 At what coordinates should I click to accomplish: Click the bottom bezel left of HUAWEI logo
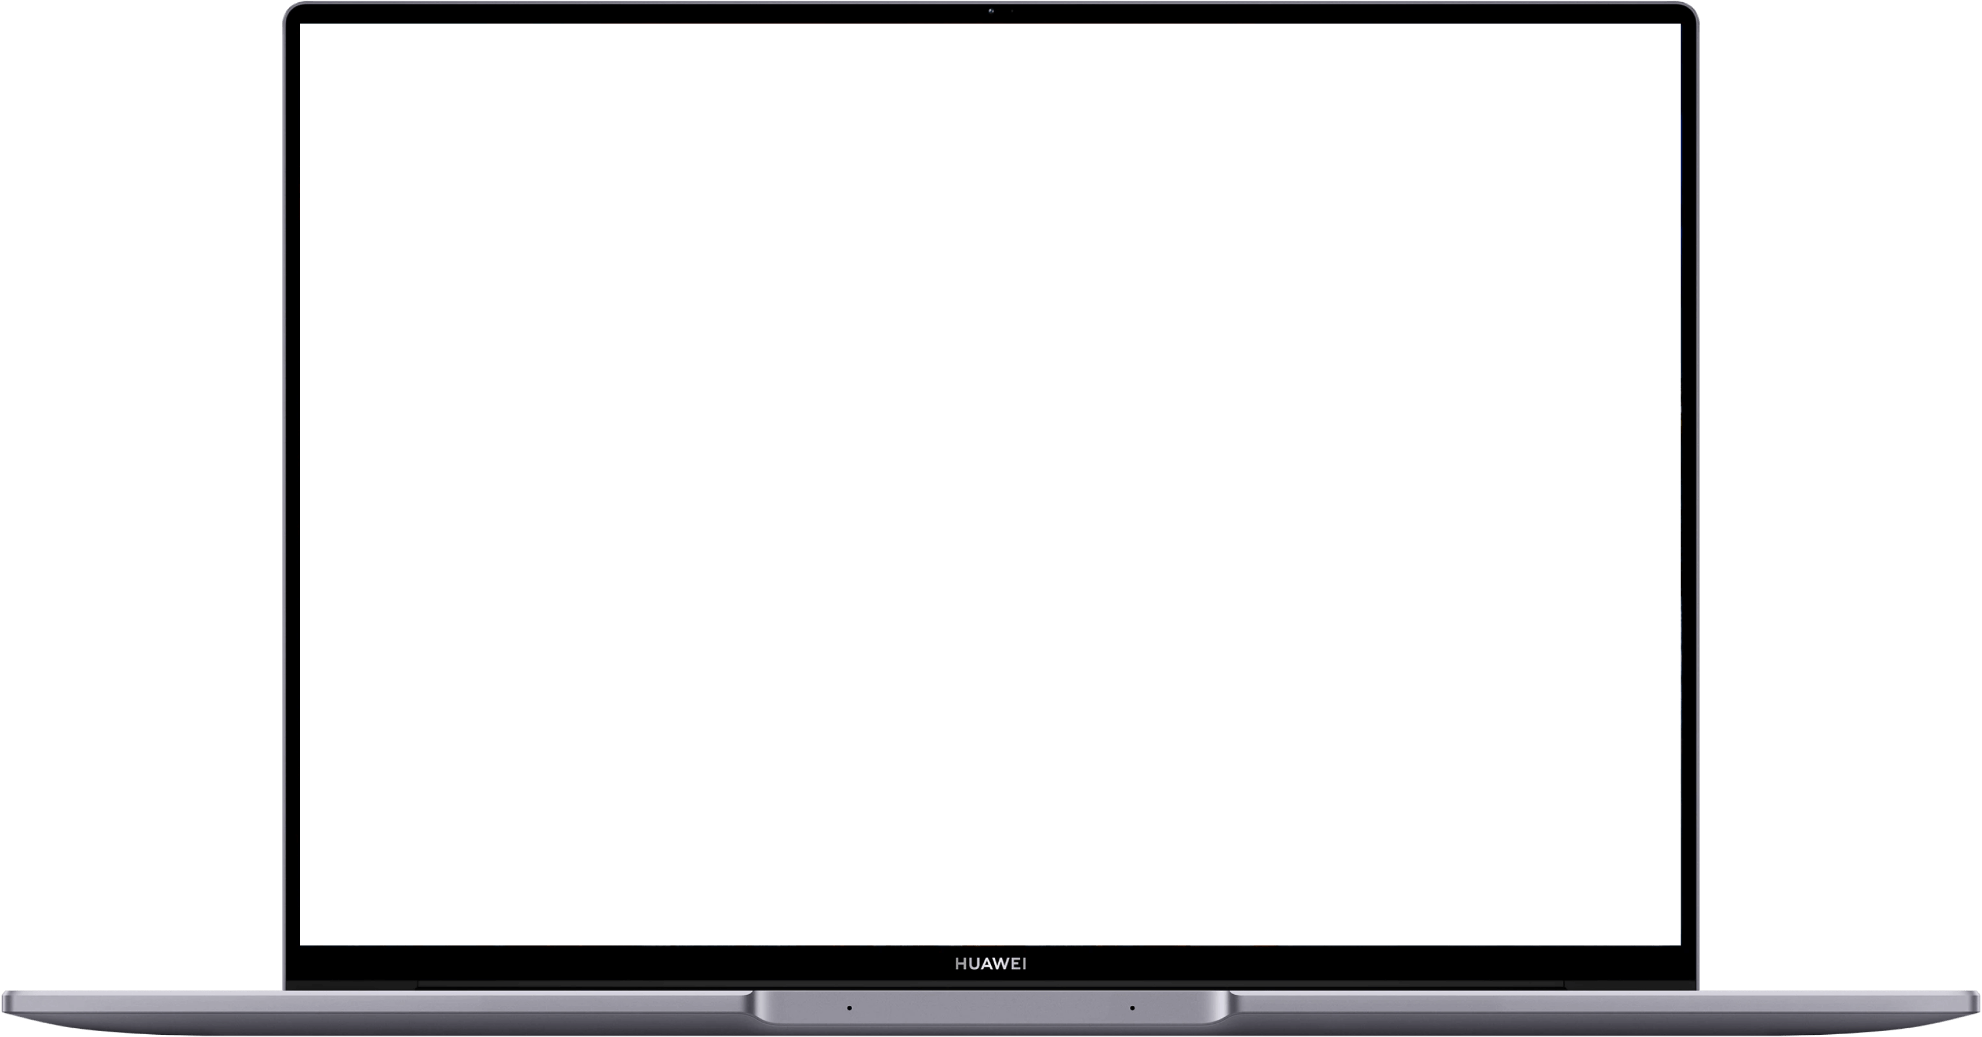(615, 964)
